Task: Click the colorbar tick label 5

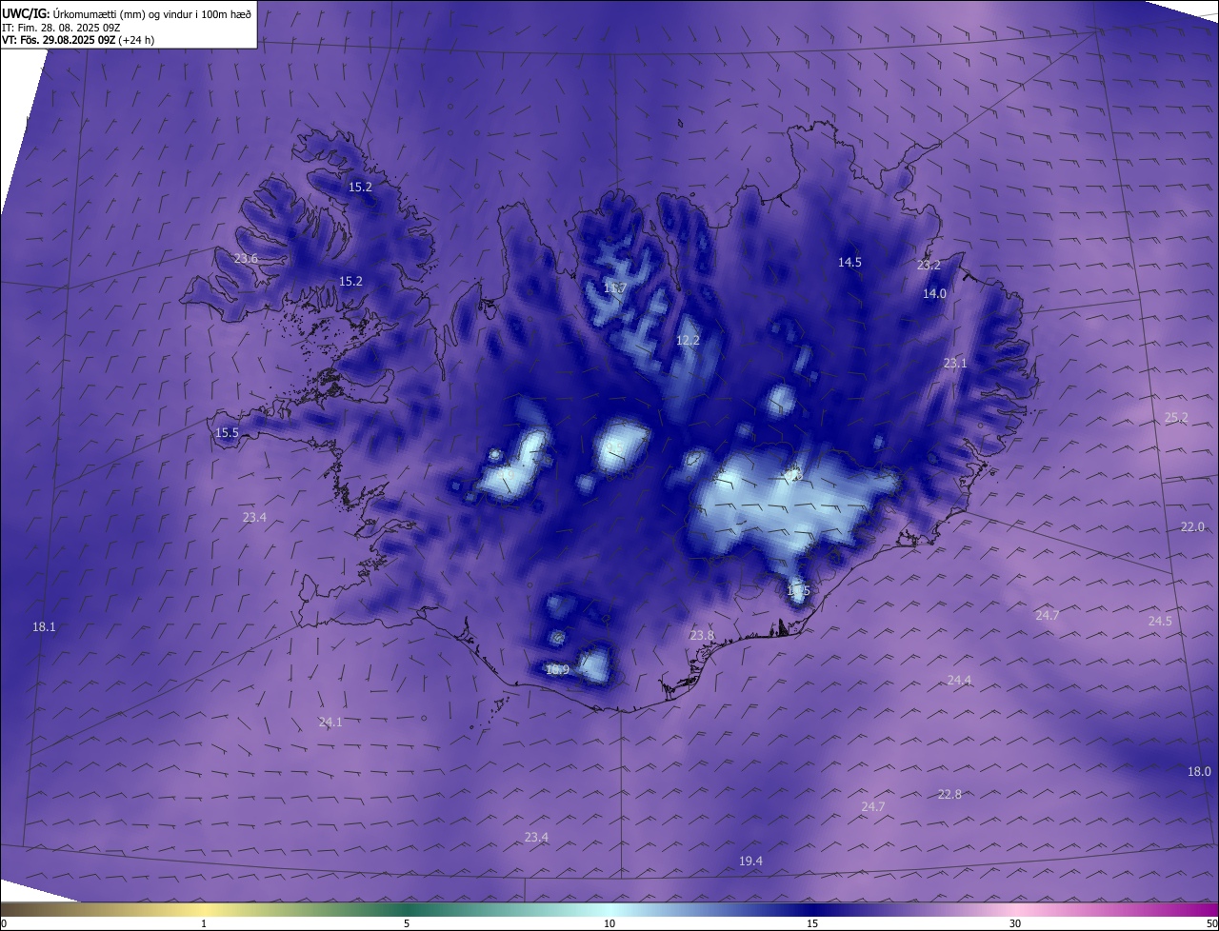Action: coord(407,924)
